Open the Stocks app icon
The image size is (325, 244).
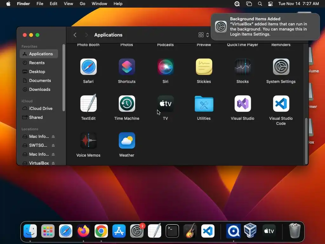[x=242, y=67]
